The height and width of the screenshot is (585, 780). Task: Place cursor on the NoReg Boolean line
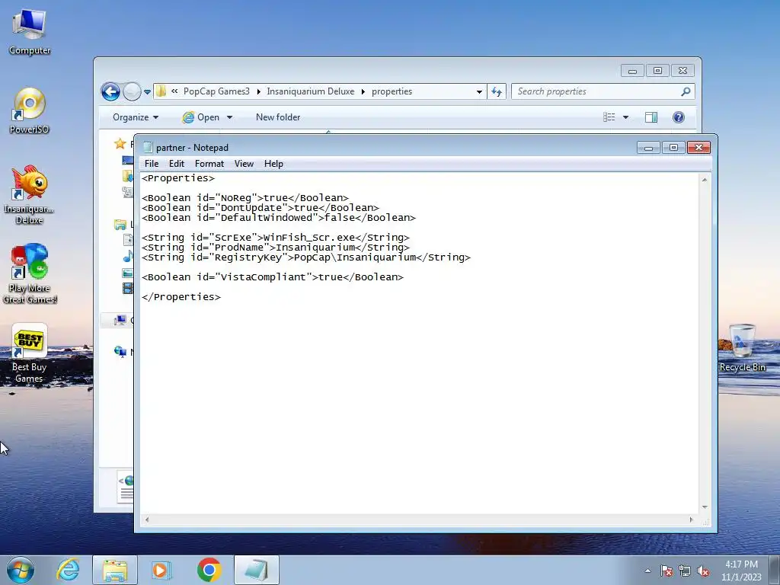click(x=245, y=198)
